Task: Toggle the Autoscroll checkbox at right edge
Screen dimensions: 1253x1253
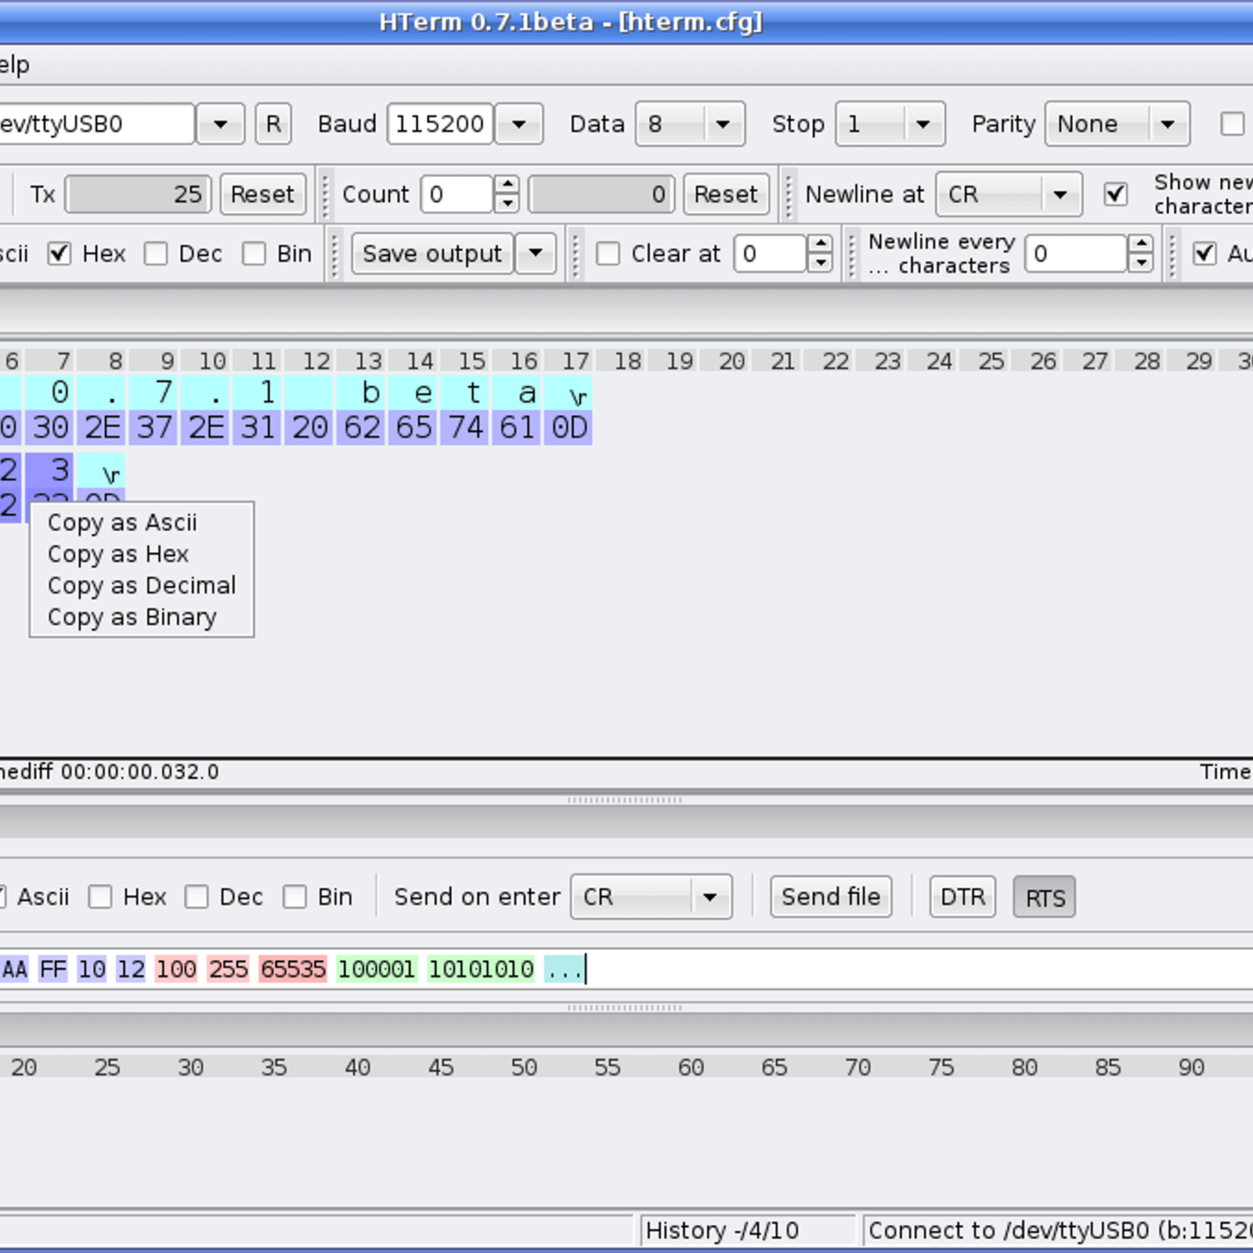Action: (x=1204, y=254)
